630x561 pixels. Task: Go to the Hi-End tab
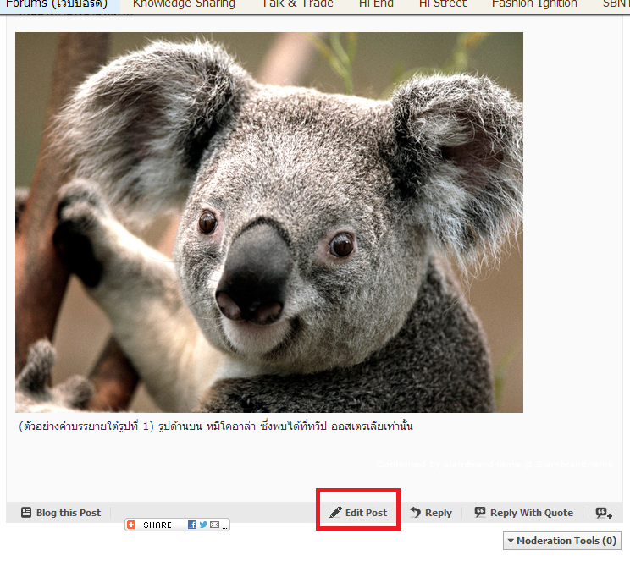(x=376, y=4)
